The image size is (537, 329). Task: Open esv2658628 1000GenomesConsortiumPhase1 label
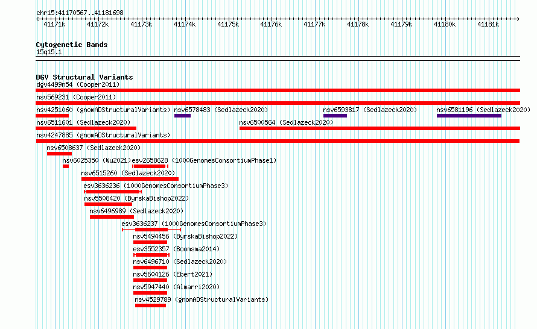point(204,160)
